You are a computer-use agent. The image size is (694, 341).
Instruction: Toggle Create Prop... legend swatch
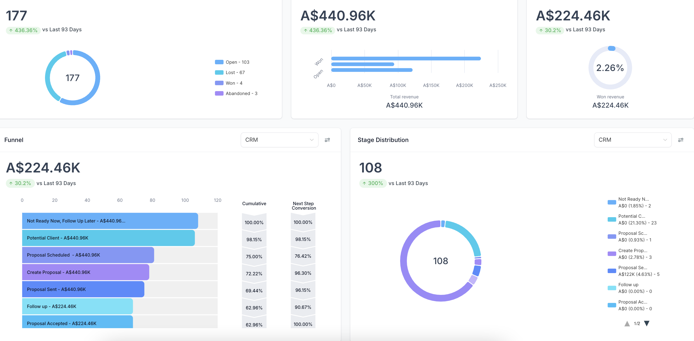(612, 254)
